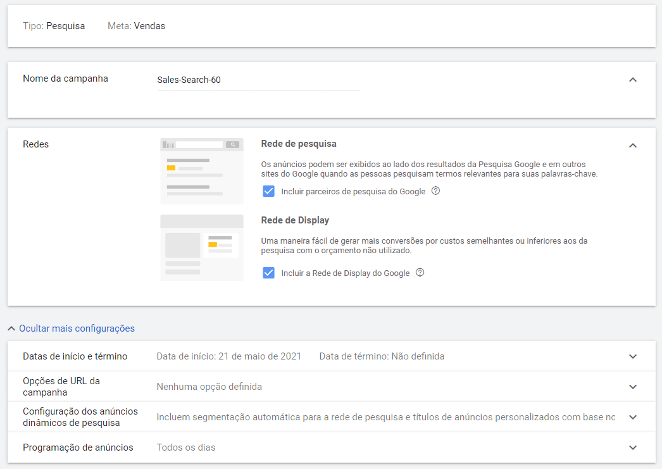Click the campaign name field Sales-Search-60
Image resolution: width=662 pixels, height=469 pixels.
(258, 80)
